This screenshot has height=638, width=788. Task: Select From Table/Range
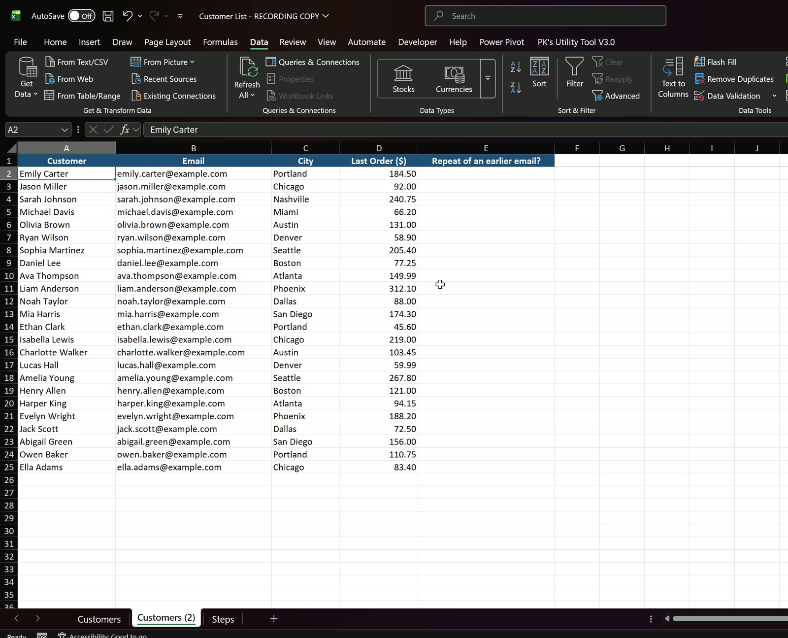click(83, 96)
